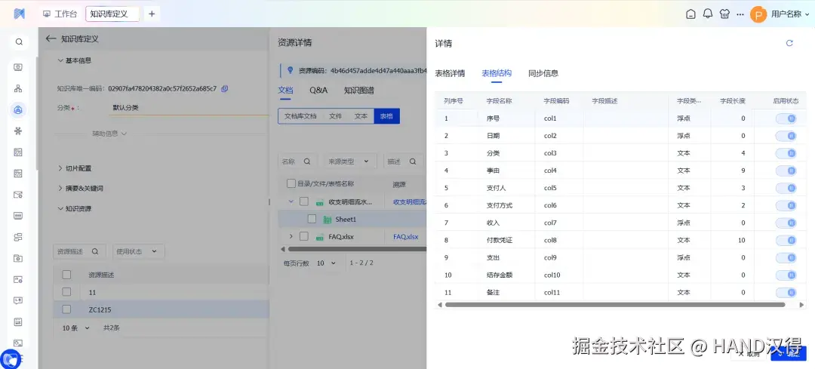Open the 使用状态 dropdown
The width and height of the screenshot is (815, 369).
[x=139, y=251]
